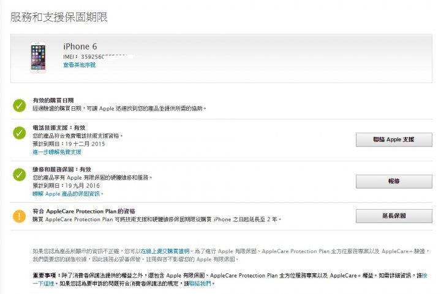This screenshot has width=441, height=294.
Task: Select expiry date 19 十二月 2015
Action: coord(85,144)
